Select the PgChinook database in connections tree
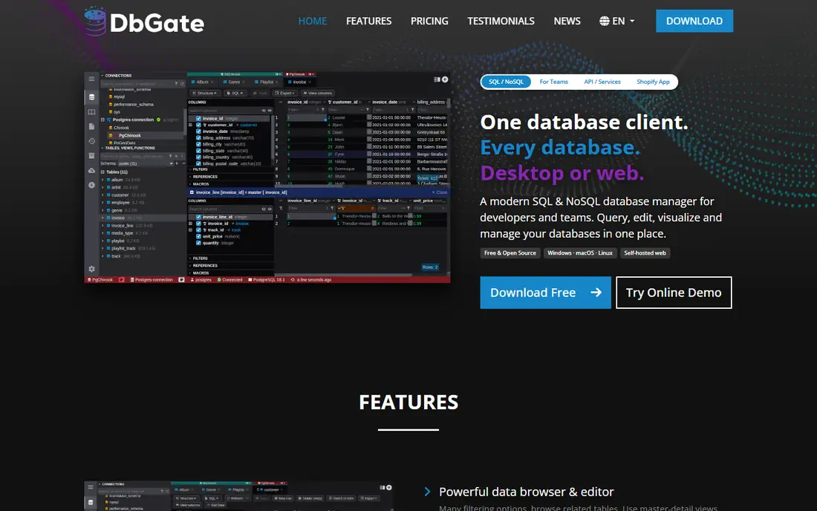 (130, 135)
